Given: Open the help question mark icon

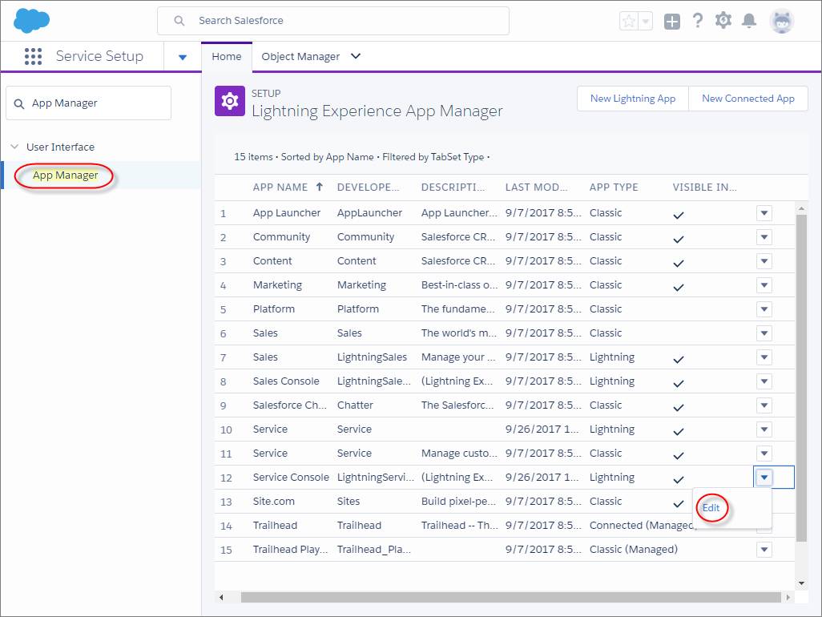Looking at the screenshot, I should [x=697, y=21].
